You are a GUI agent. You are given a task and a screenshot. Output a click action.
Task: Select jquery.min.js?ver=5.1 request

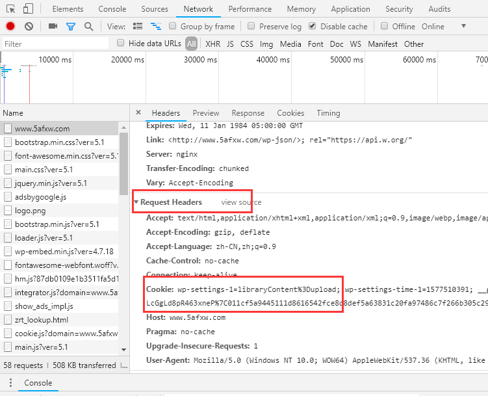[x=59, y=183]
